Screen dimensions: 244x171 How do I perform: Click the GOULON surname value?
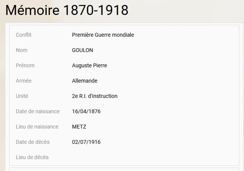click(83, 50)
